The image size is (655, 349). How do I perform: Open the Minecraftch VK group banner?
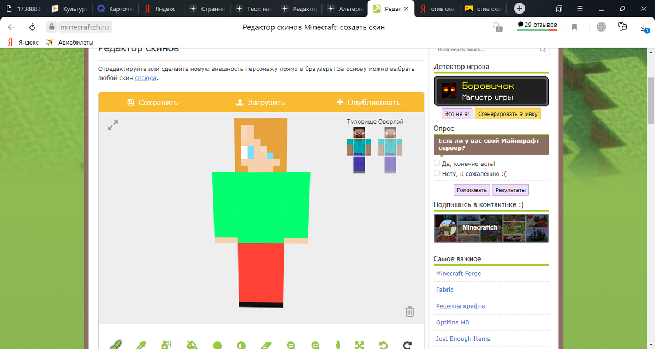(491, 228)
